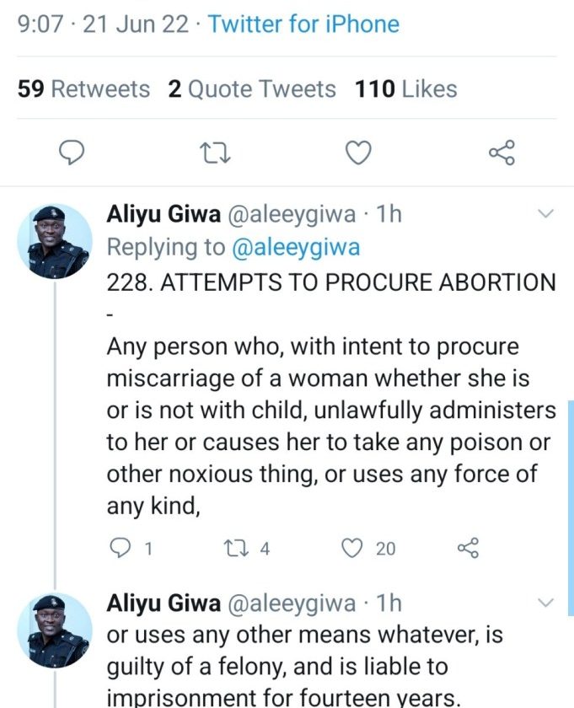Screen dimensions: 574x708
Task: Open Aliyu Giwa's profile picture on first reply
Action: click(x=55, y=242)
